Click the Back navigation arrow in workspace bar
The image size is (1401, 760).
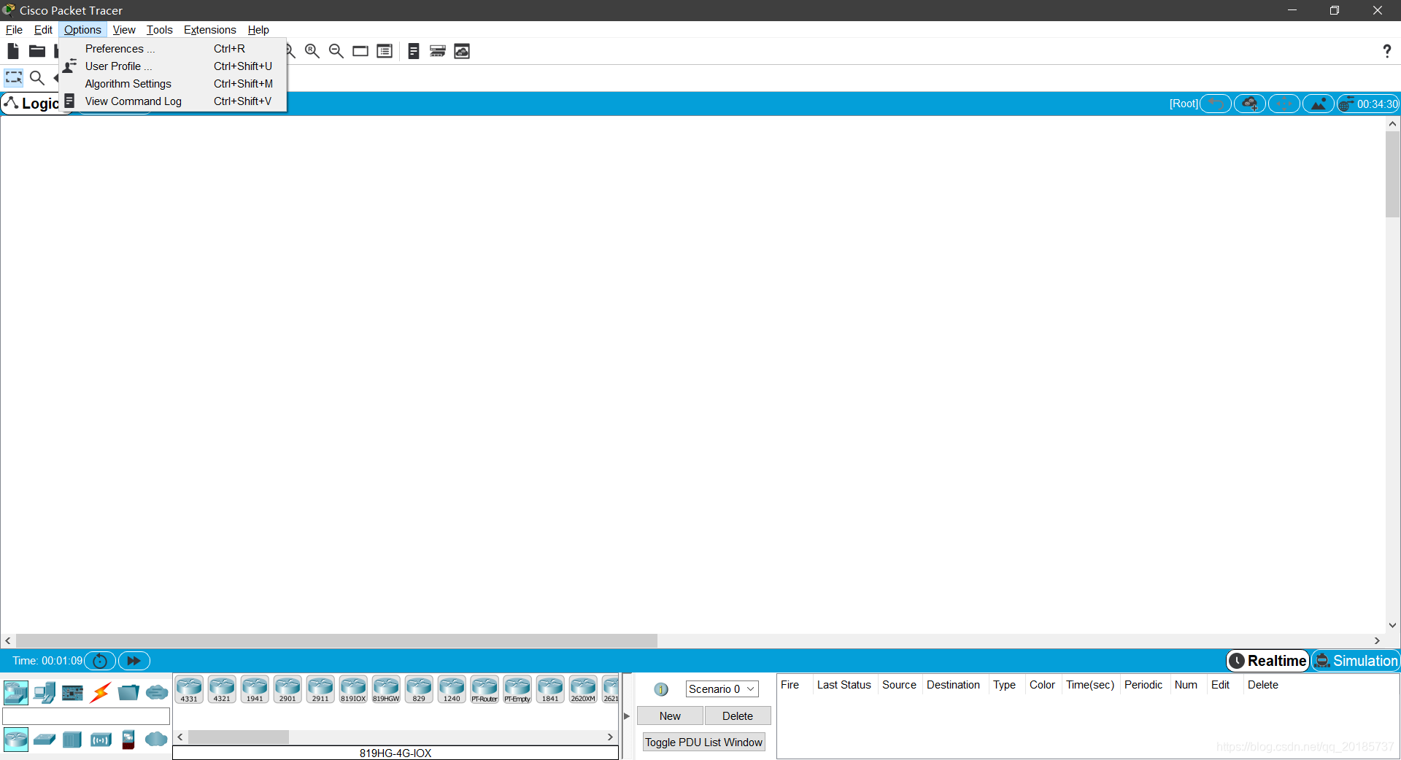click(1216, 104)
